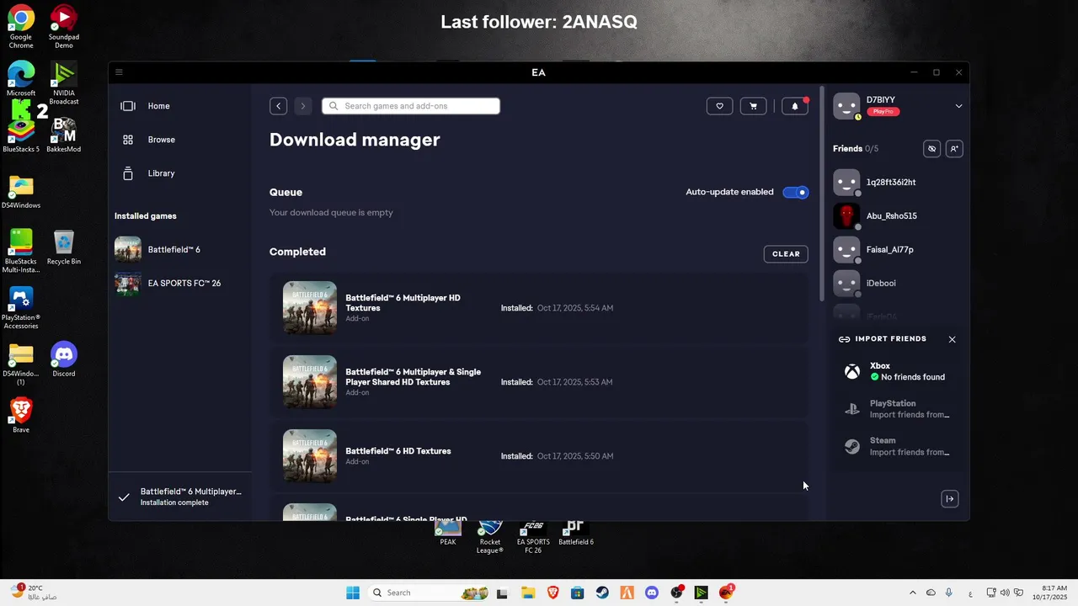Open Battlefield 6 desktop shortcut
This screenshot has height=606, width=1078.
576,534
